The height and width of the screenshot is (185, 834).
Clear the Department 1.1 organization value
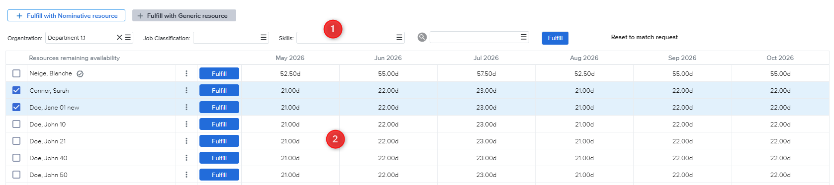coord(119,37)
